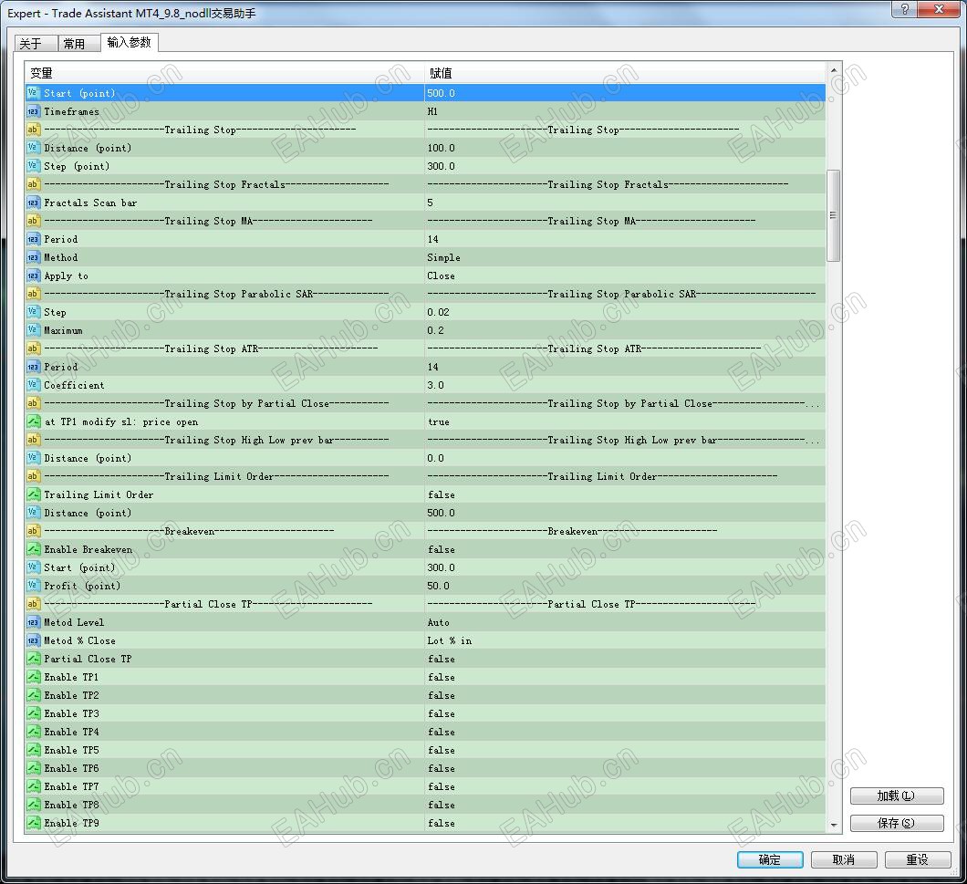Click the icon beside Enable TP5 row
This screenshot has width=967, height=884.
click(34, 750)
